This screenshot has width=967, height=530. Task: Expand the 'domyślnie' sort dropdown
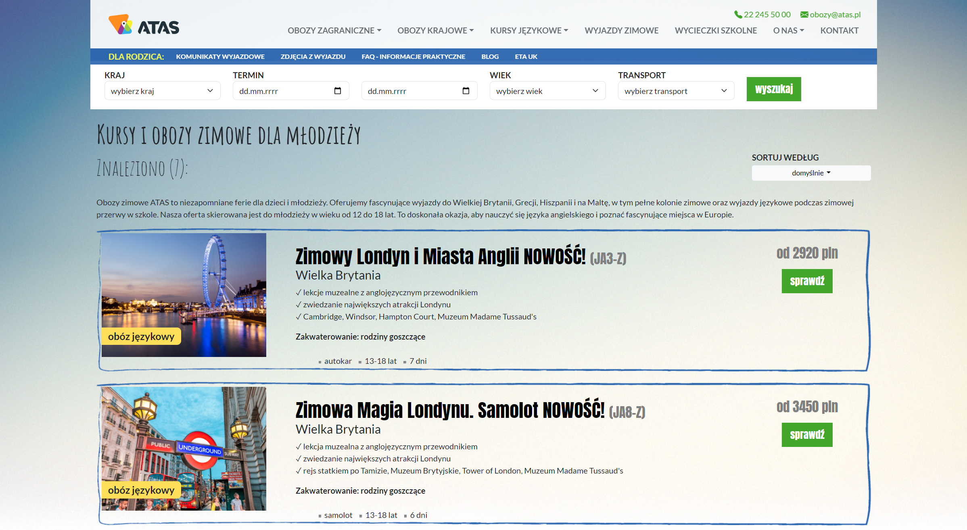811,173
